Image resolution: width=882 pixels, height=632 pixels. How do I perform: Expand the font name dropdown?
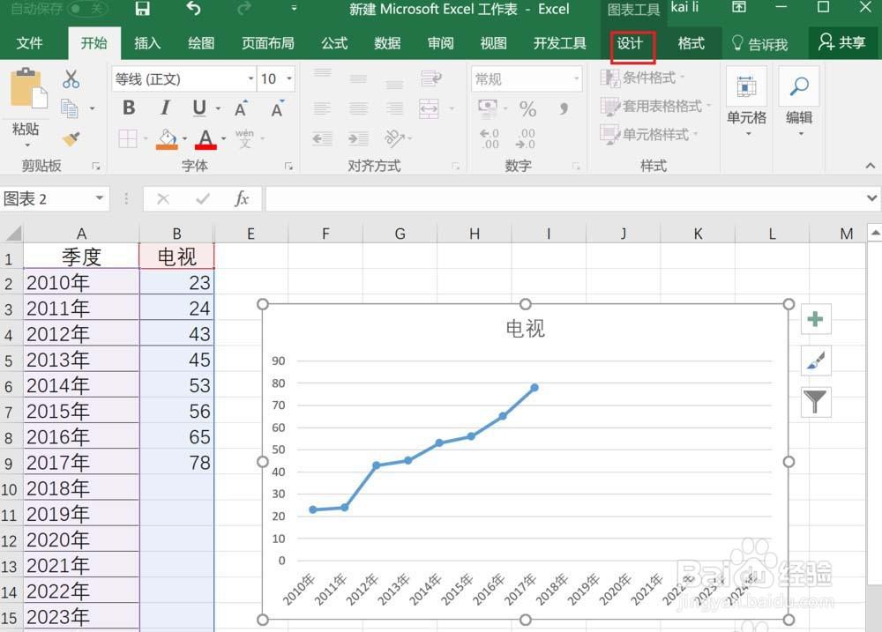[250, 78]
